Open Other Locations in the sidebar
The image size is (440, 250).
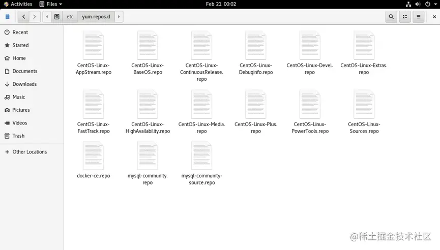tap(32, 151)
